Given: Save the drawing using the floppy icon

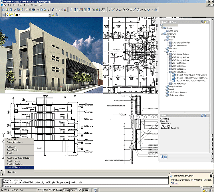Looking at the screenshot, I should click(x=11, y=10).
